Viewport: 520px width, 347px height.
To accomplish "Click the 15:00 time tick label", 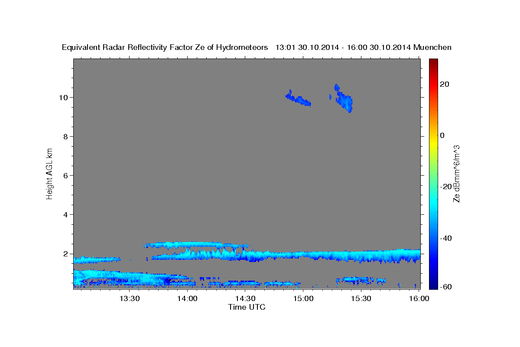I will click(303, 298).
